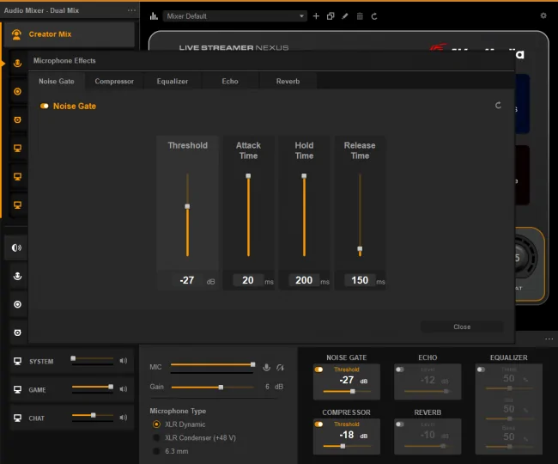
Task: Open the settings gear in the top right
Action: (543, 15)
